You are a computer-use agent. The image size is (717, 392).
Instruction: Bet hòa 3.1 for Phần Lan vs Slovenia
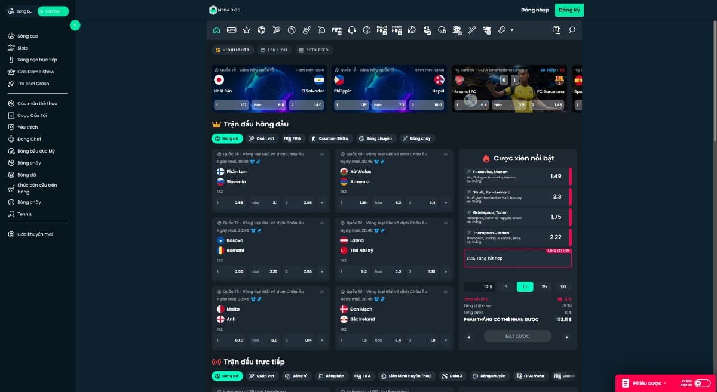pos(265,203)
